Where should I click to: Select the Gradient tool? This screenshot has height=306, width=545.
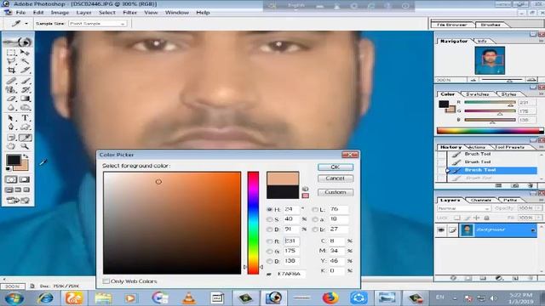25,99
